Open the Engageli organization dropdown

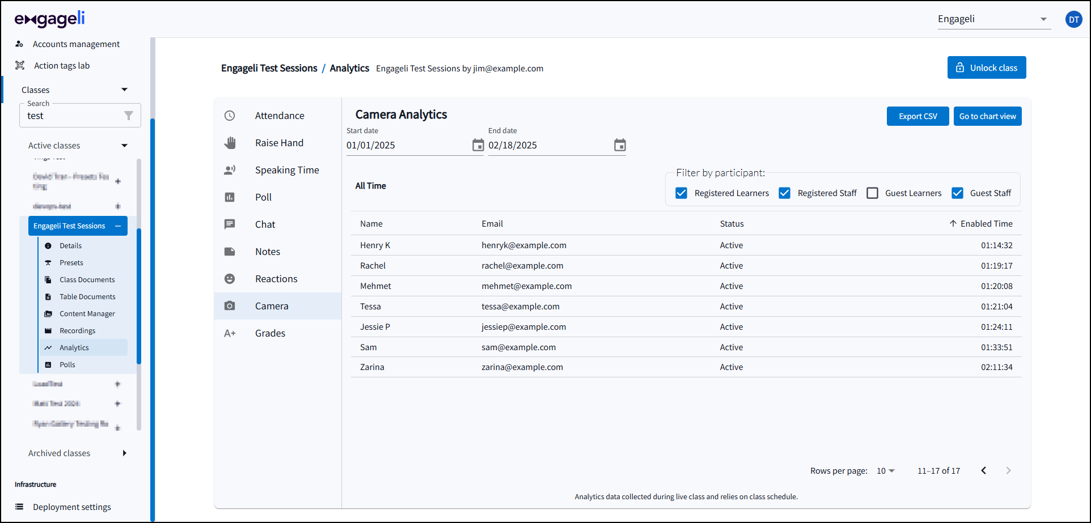(994, 19)
